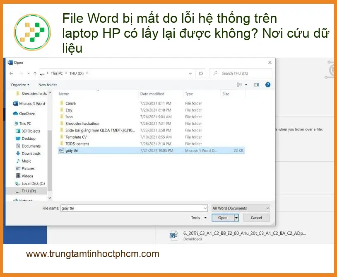Screen dimensions: 337x277
Task: Go back with the left arrow button
Action: 12,73
